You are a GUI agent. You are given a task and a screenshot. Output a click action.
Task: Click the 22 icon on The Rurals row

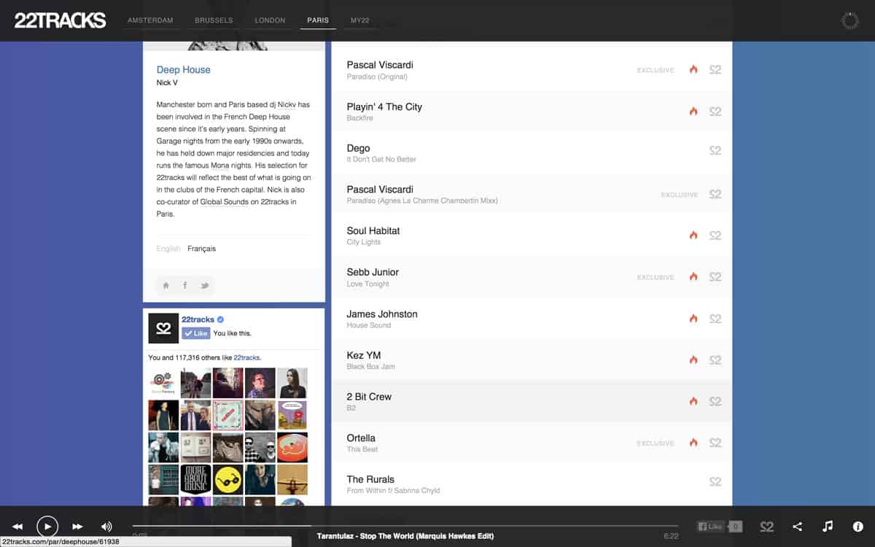[715, 482]
